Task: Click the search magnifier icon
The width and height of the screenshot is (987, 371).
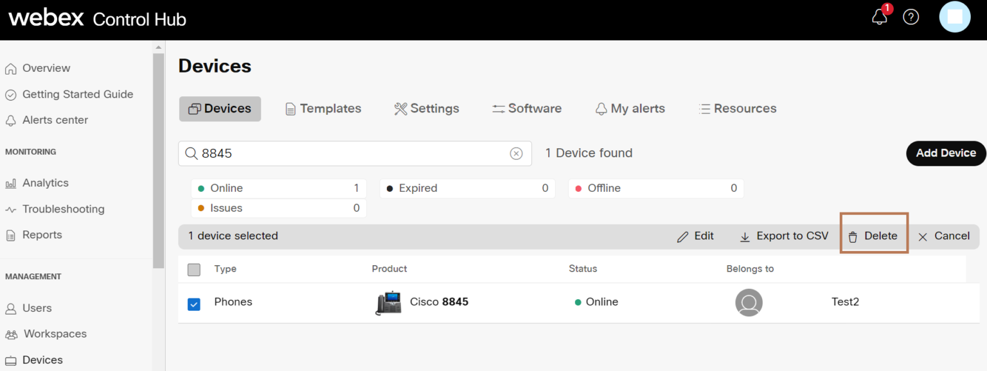Action: tap(191, 153)
